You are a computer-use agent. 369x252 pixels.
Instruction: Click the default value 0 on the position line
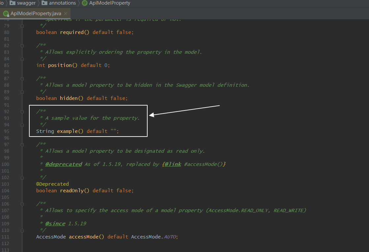coord(106,65)
